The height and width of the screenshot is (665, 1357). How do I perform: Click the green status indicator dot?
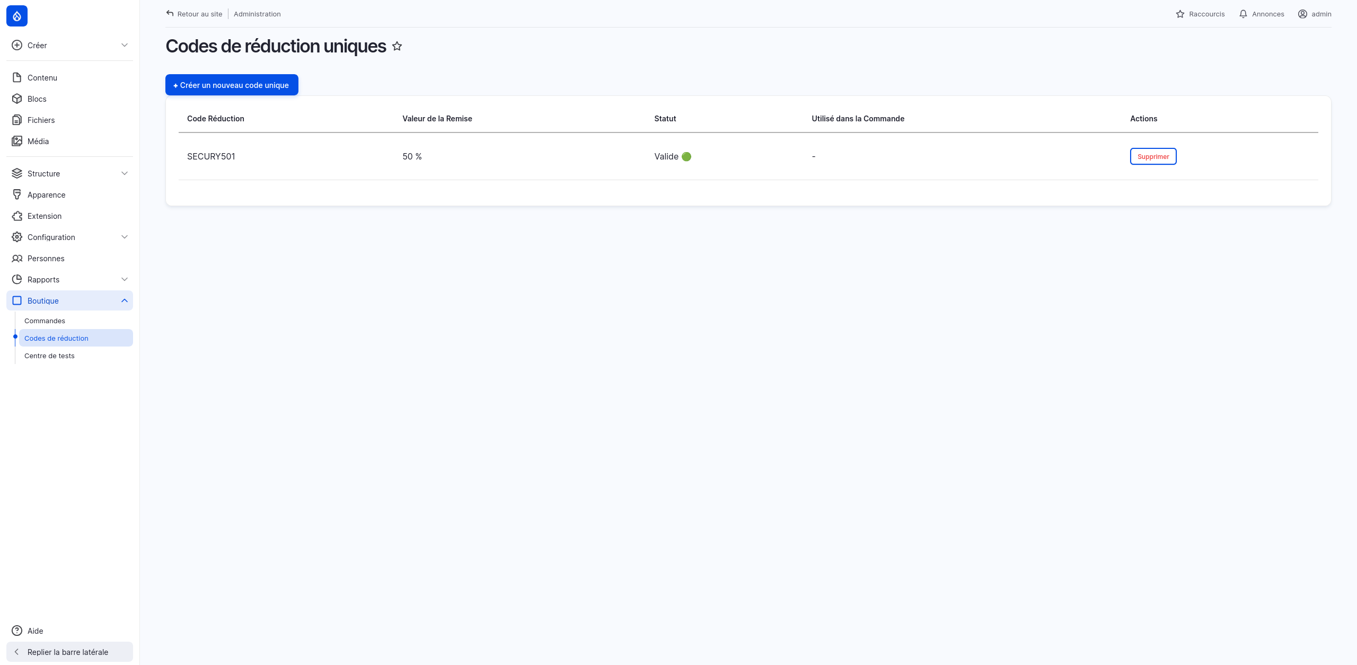(686, 156)
